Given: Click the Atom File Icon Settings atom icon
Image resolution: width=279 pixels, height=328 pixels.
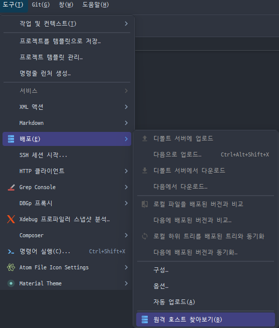Looking at the screenshot, I should click(x=11, y=267).
